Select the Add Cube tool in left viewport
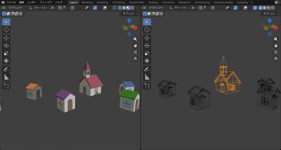This screenshot has height=150, width=281. (x=6, y=86)
